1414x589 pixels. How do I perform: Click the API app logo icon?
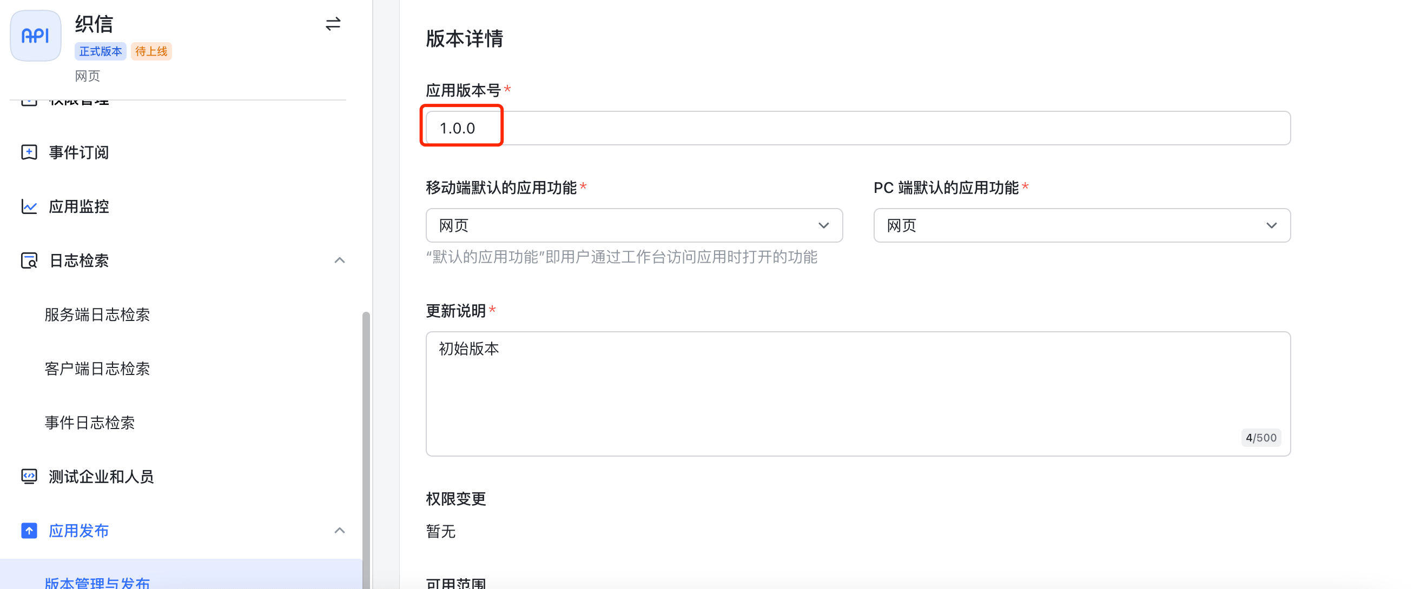click(36, 36)
